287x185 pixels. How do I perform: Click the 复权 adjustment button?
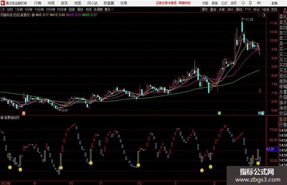pos(205,9)
